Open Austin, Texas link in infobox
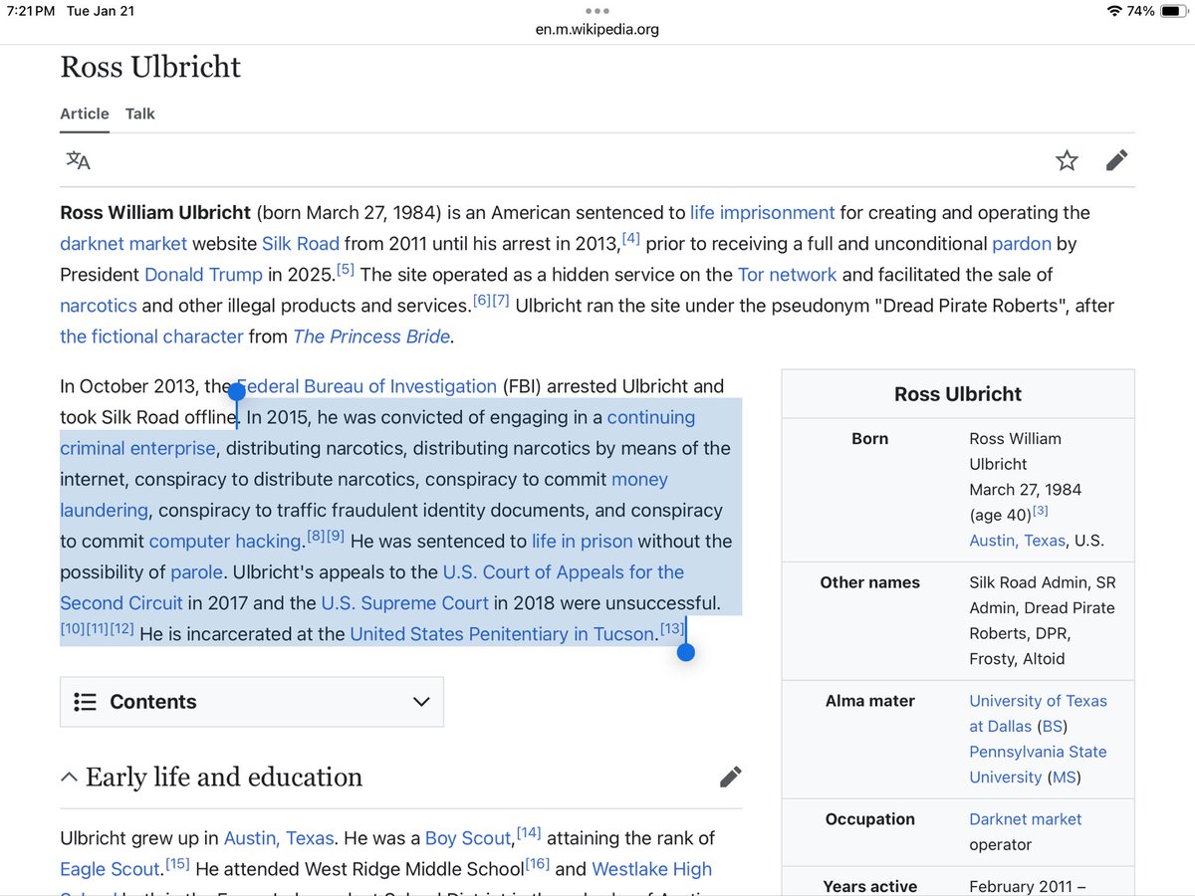 [1017, 541]
